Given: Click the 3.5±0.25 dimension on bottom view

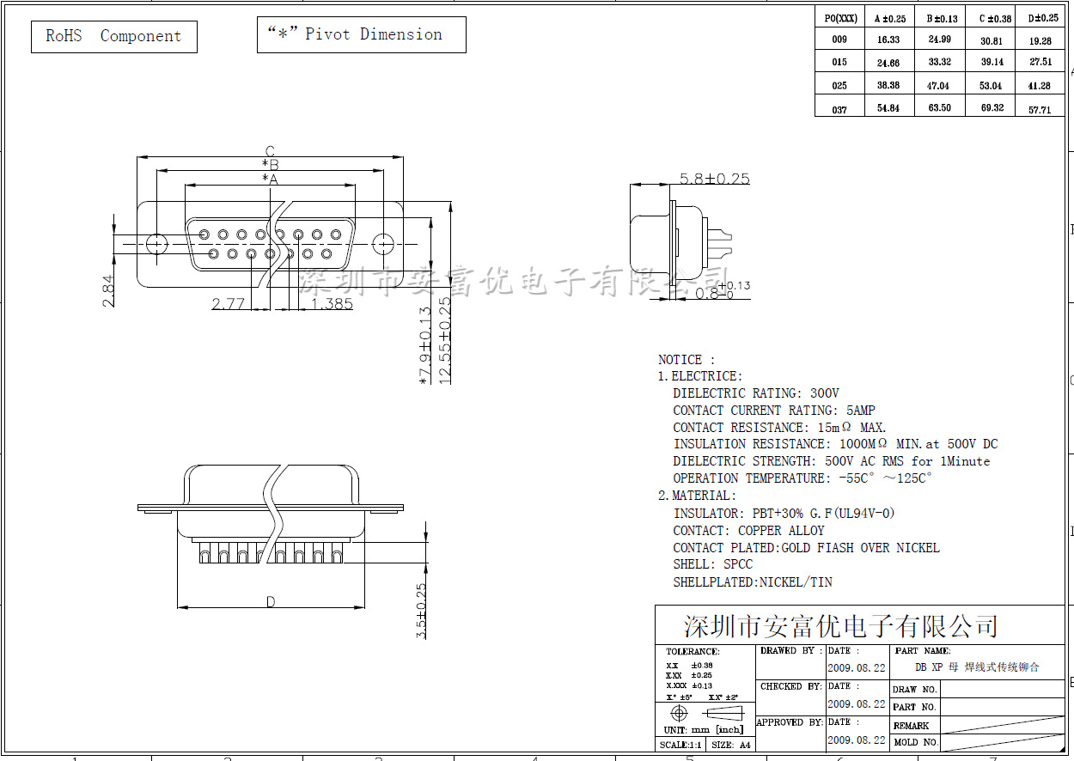Looking at the screenshot, I should coord(421,611).
